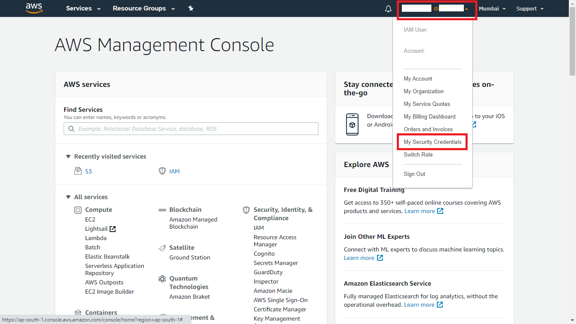Open Elastic Beanstalk service
The height and width of the screenshot is (324, 576).
108,256
